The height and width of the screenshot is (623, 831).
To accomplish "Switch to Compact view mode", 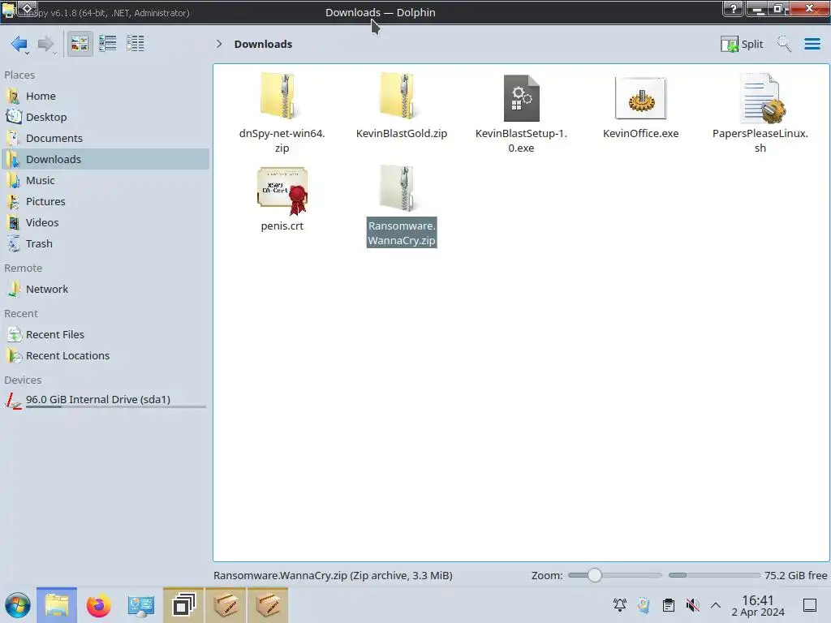I will coord(108,44).
